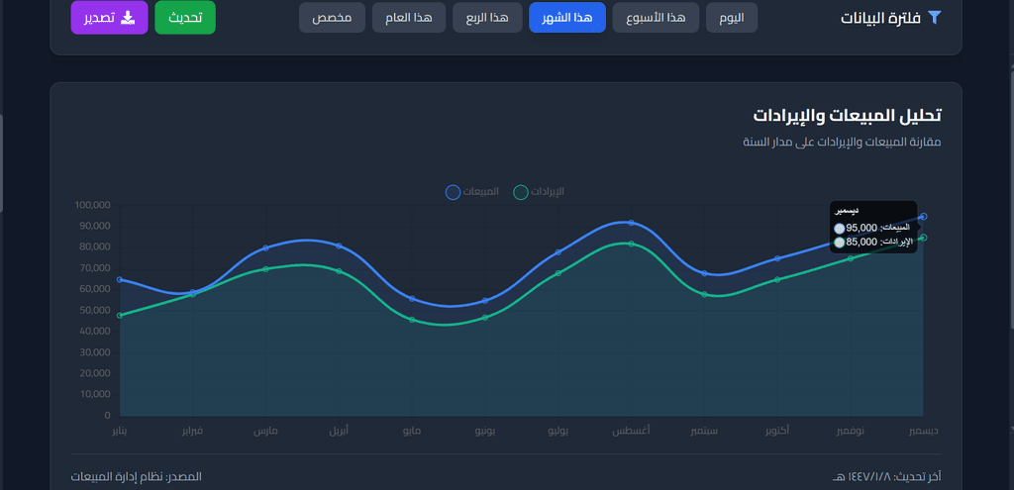The width and height of the screenshot is (1014, 490).
Task: Click the funnel icon beside فلترة البيانات
Action: click(933, 18)
